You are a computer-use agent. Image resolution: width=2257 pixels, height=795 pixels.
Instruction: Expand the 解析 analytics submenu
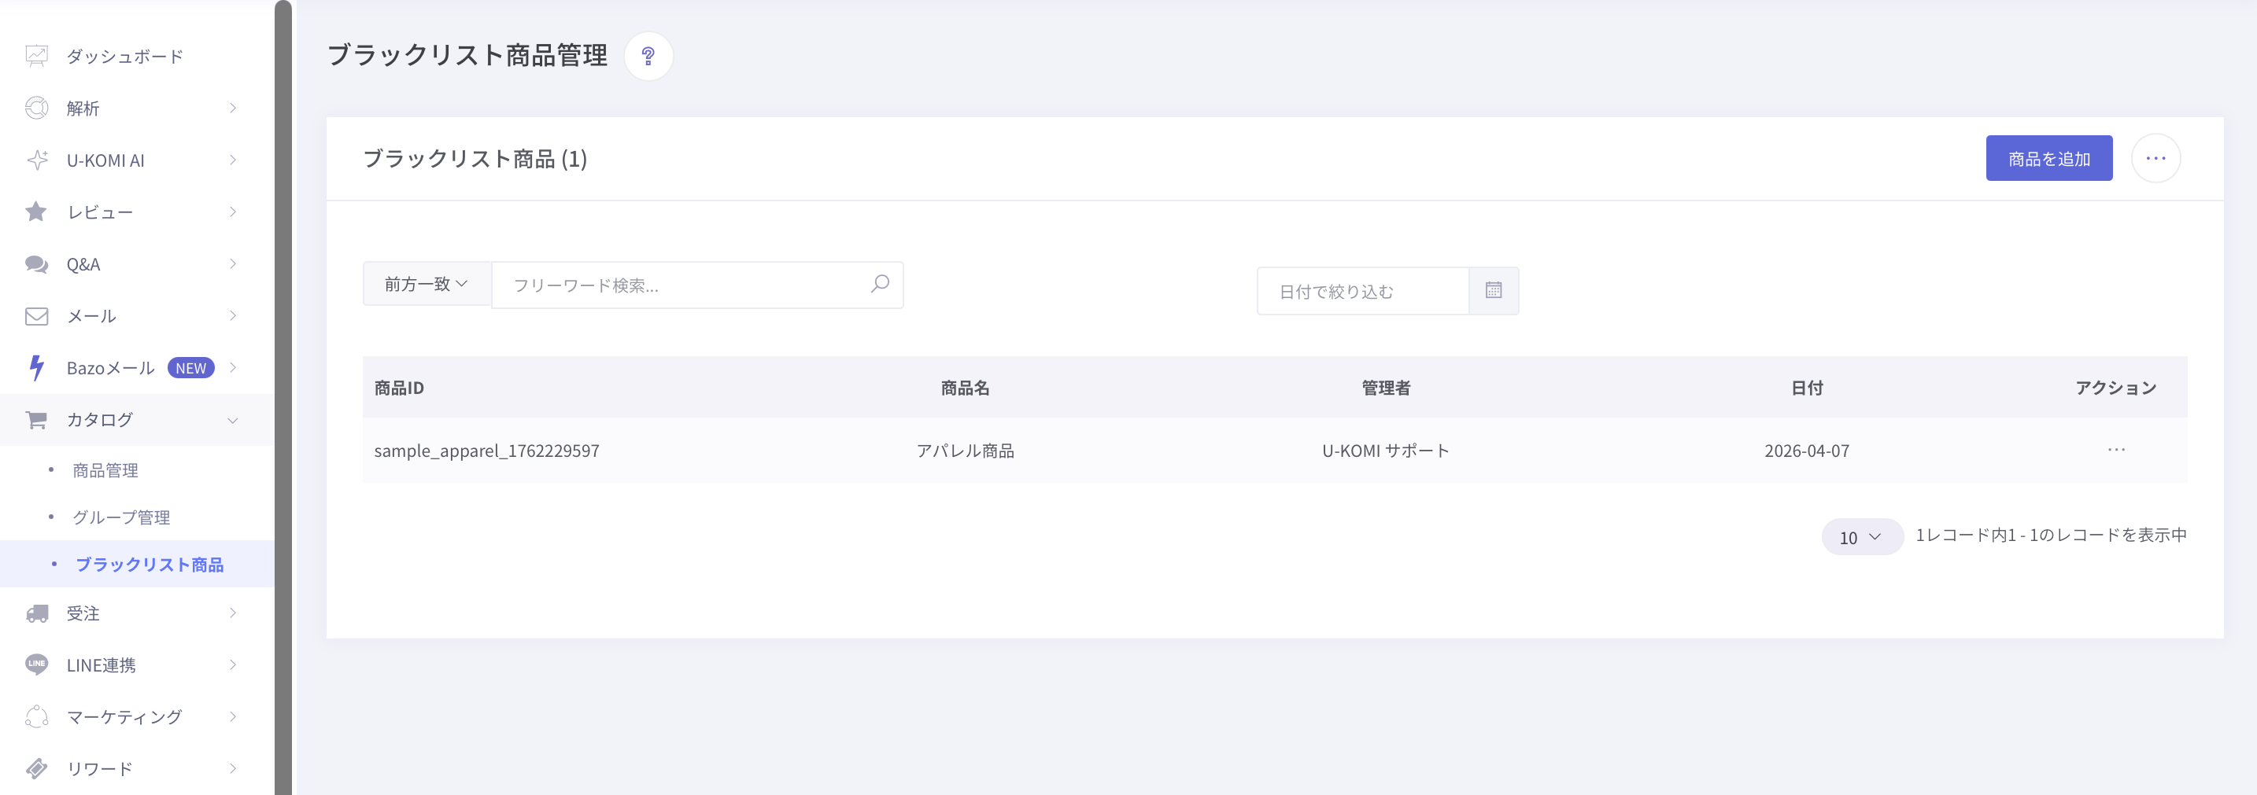click(x=232, y=109)
